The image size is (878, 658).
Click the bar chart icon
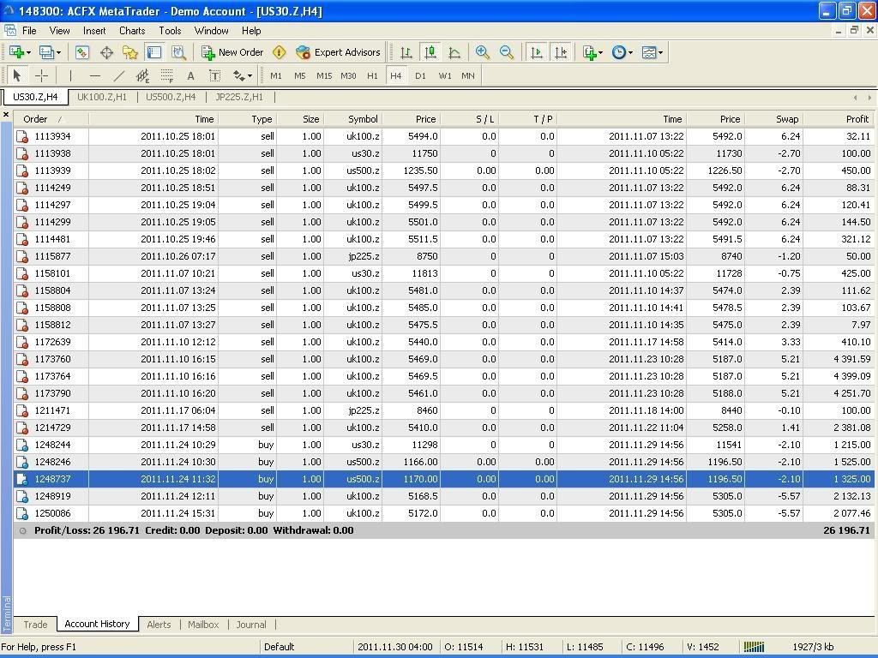coord(406,52)
